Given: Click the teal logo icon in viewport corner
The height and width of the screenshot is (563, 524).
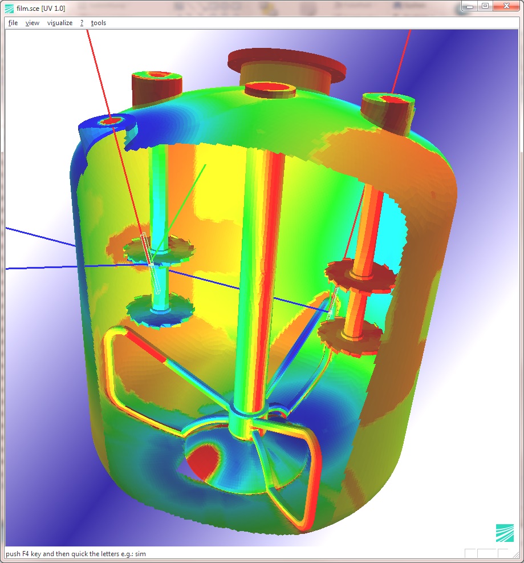Looking at the screenshot, I should click(x=505, y=533).
